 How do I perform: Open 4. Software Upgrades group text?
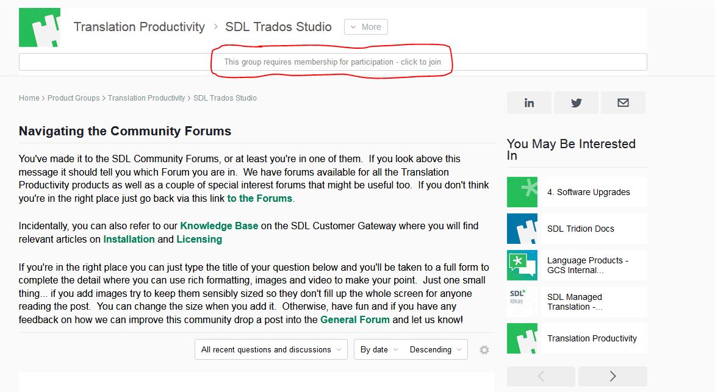(588, 193)
